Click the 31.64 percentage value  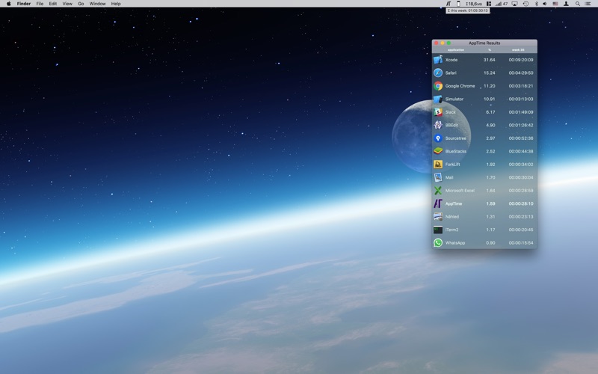(x=490, y=60)
